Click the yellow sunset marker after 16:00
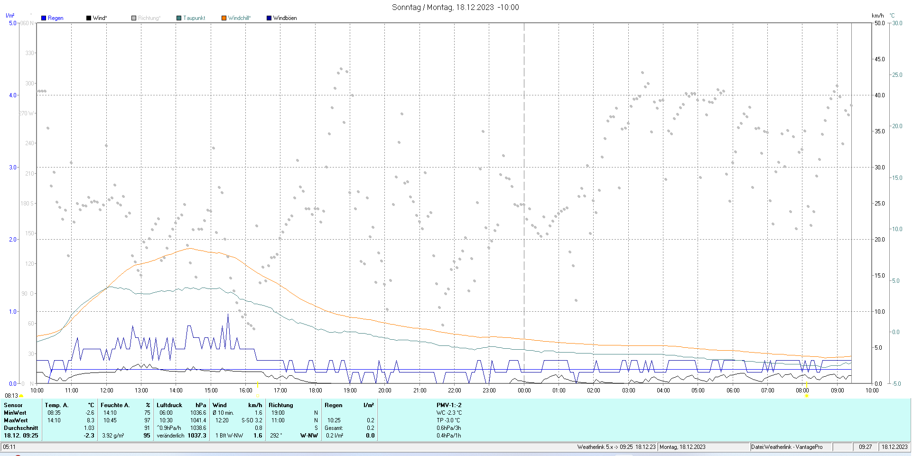913x456 pixels. coord(257,384)
